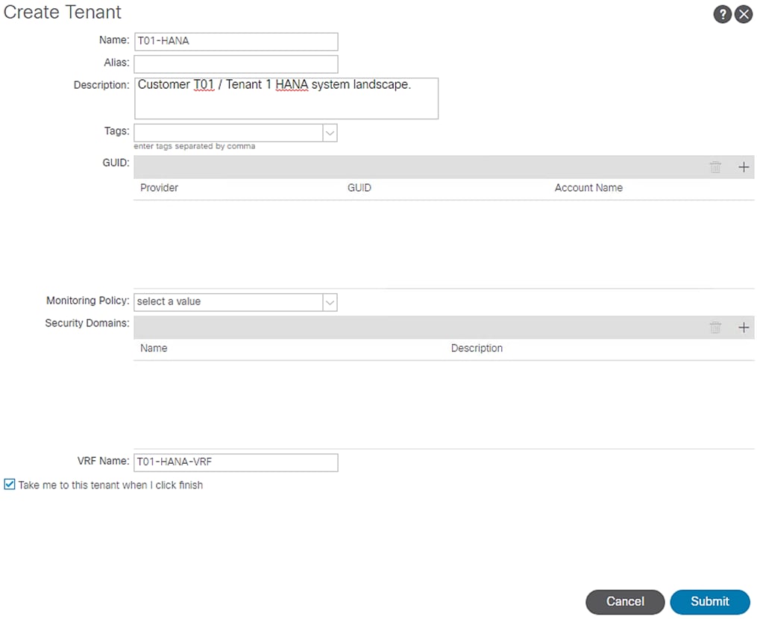This screenshot has height=619, width=757.
Task: Expand the Tags dropdown arrow
Action: click(x=330, y=133)
